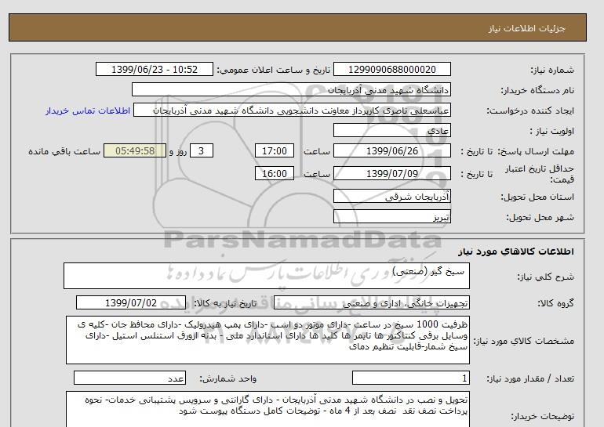Viewport: 604px width, 427px height.
Task: Select the label شماره نیاز
Action: 552,70
